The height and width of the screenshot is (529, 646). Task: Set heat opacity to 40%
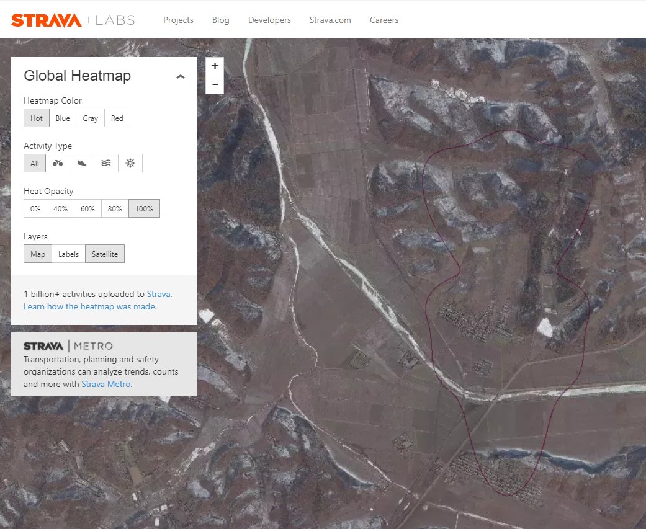61,208
